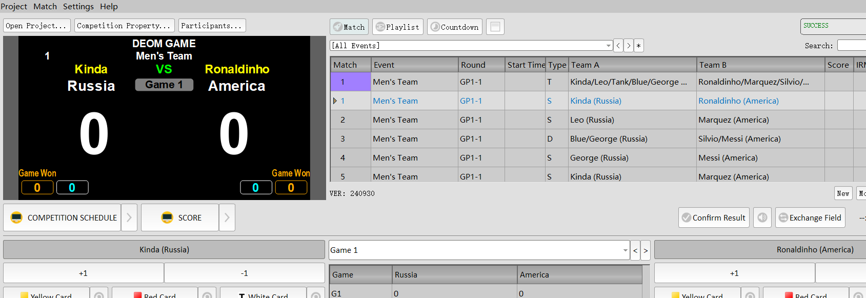
Task: Go to previous event with left arrow
Action: 618,46
